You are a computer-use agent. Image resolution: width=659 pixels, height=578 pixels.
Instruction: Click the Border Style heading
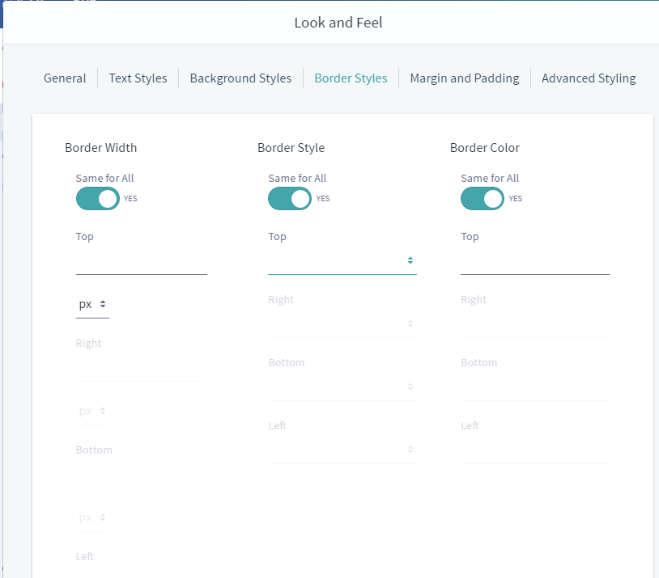pos(291,148)
